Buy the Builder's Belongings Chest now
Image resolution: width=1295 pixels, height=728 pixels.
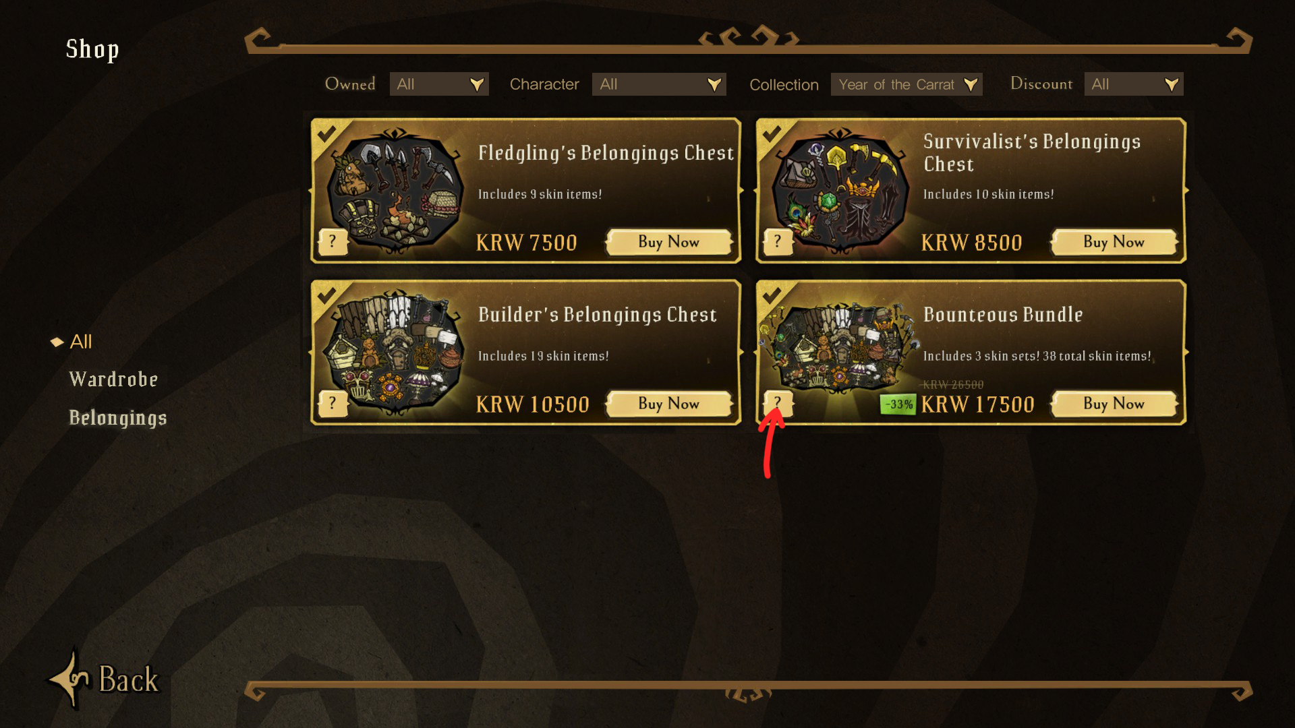669,404
